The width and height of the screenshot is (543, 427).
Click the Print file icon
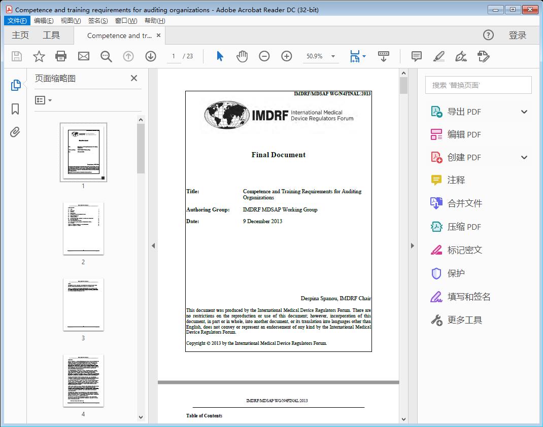61,56
